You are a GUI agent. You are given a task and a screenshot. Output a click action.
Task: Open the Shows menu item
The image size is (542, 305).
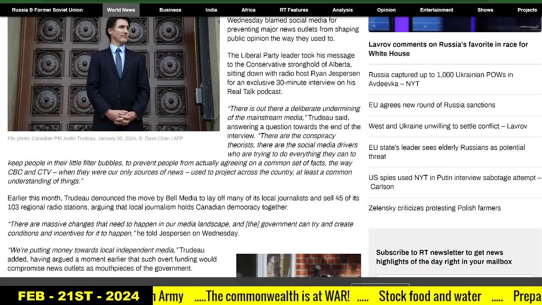485,10
